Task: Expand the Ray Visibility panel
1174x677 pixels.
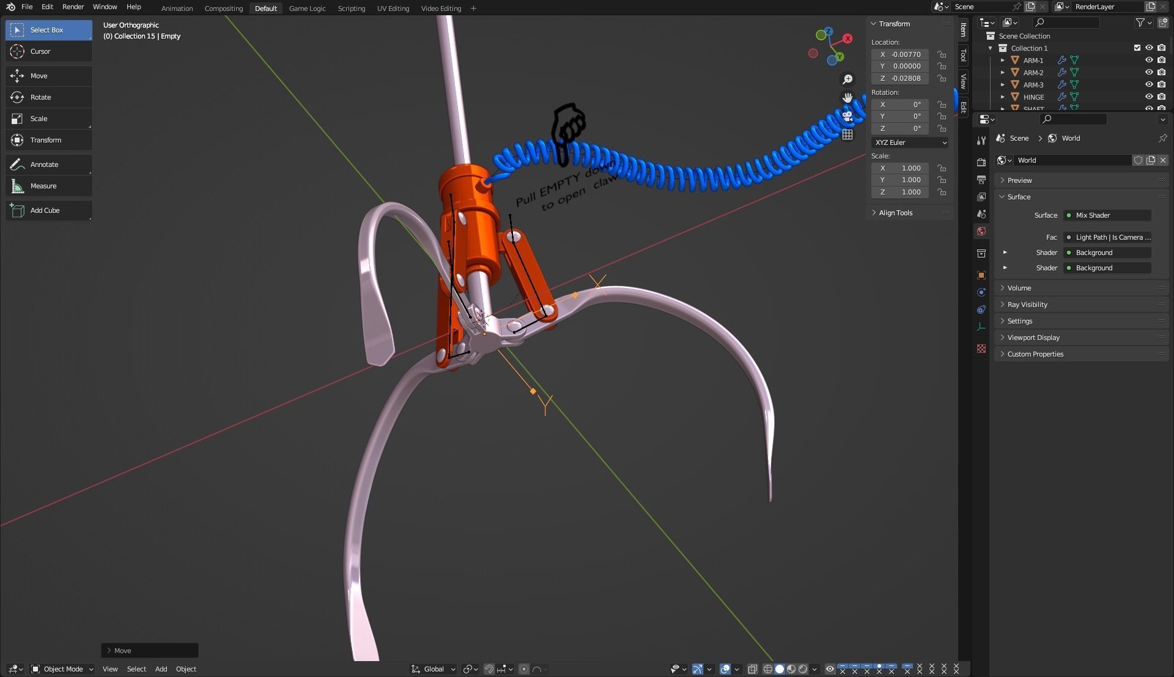Action: (x=1081, y=305)
